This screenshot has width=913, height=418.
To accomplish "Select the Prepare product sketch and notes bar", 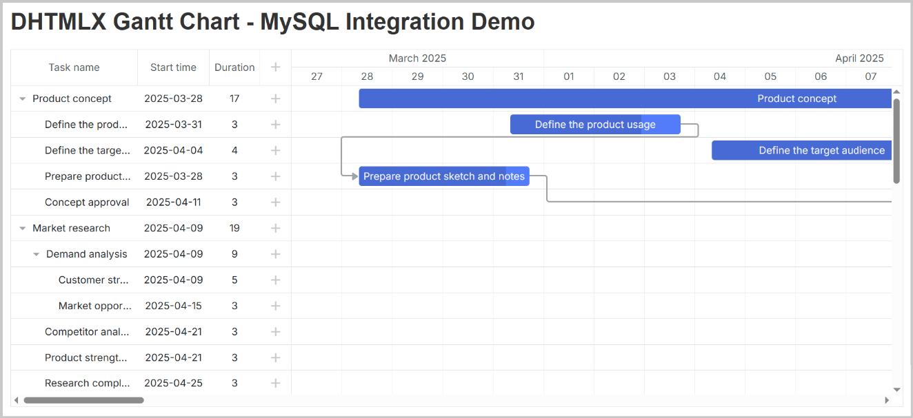I will pos(444,176).
